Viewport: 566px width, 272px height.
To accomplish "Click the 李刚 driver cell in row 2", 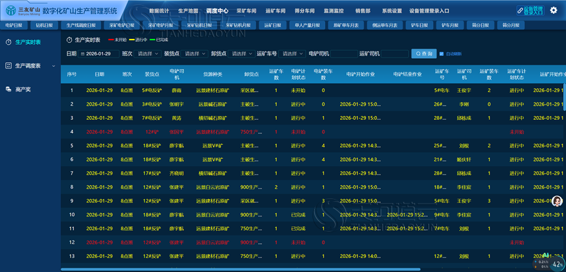I will (464, 104).
